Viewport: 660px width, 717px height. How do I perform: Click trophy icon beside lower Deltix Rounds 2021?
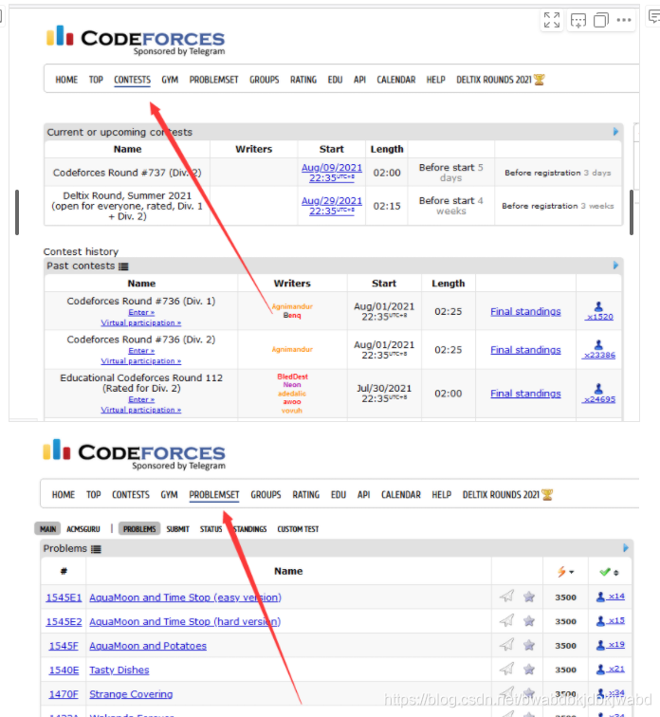547,494
